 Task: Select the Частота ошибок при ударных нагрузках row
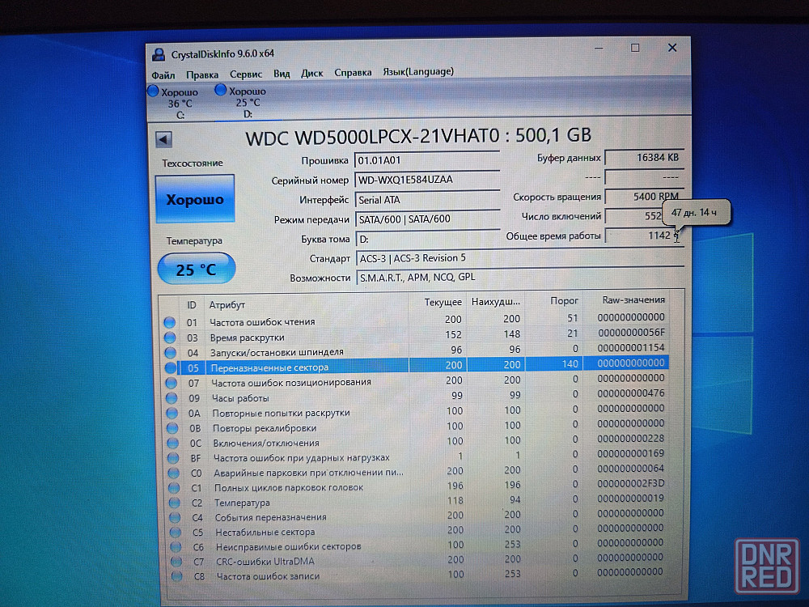417,456
